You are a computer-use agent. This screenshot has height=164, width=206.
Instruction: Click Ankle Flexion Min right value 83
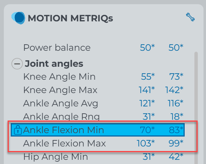[176, 130]
